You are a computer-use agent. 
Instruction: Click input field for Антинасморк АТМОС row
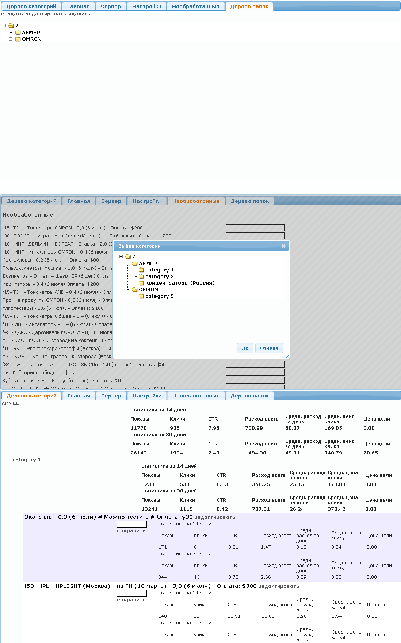[x=255, y=364]
